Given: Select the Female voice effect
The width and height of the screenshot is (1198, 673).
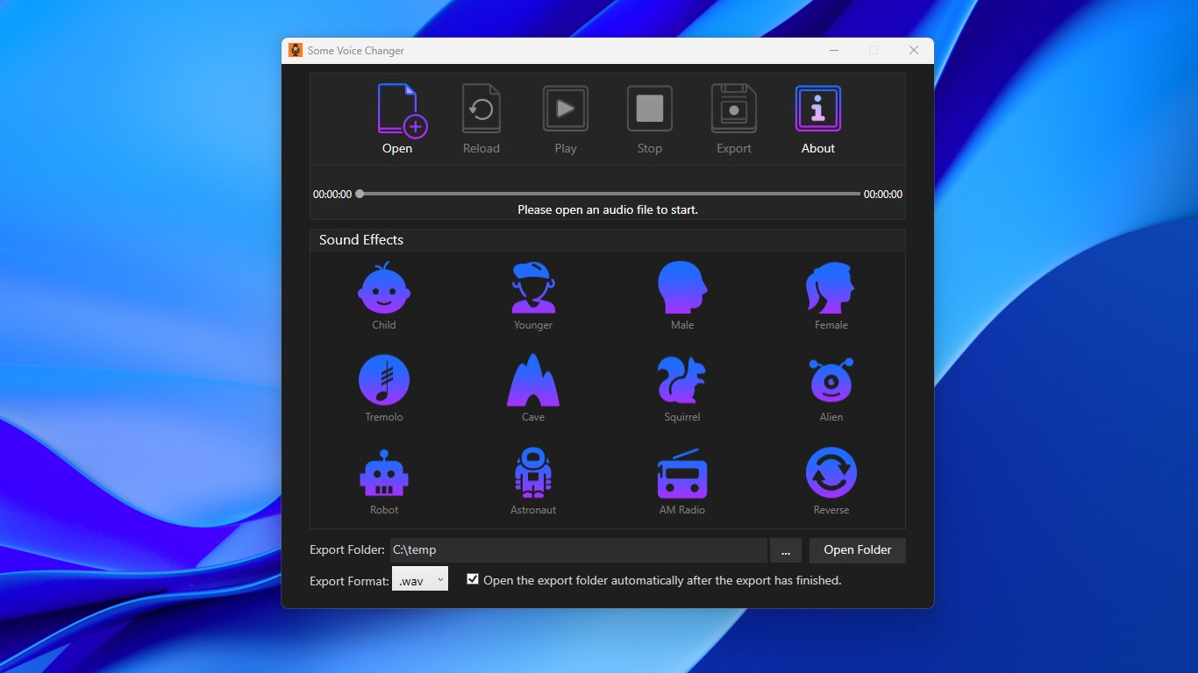Looking at the screenshot, I should 831,294.
